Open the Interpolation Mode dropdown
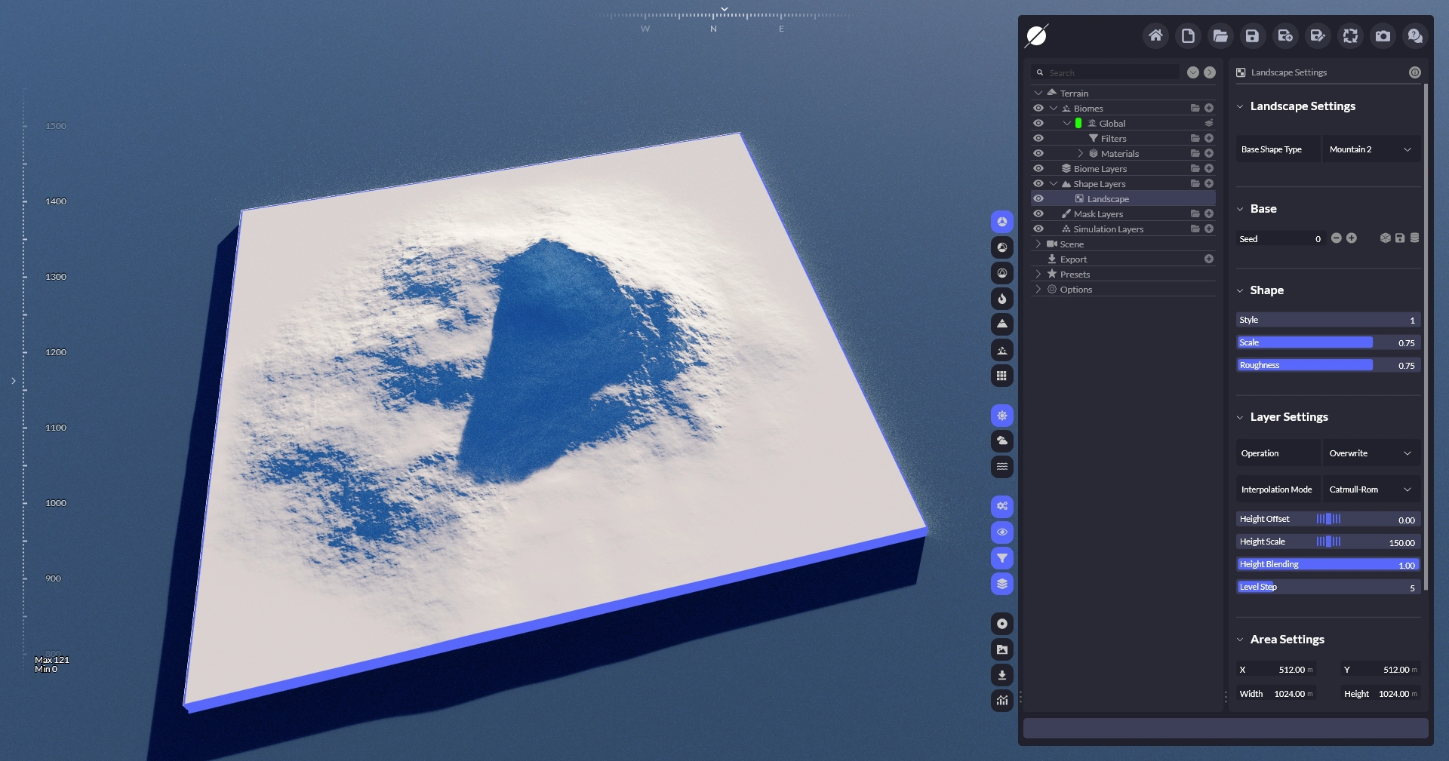Image resolution: width=1449 pixels, height=761 pixels. click(1370, 489)
